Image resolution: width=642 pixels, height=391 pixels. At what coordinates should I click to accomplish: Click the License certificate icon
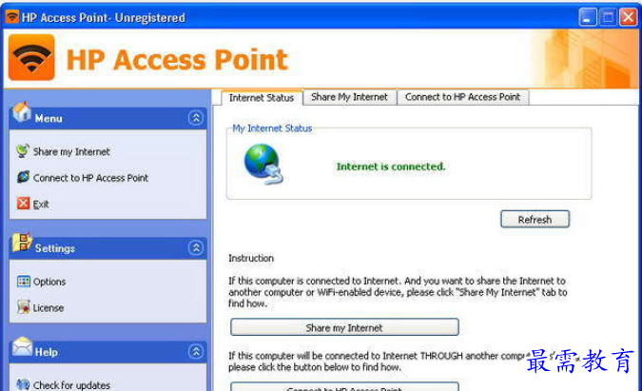point(24,307)
